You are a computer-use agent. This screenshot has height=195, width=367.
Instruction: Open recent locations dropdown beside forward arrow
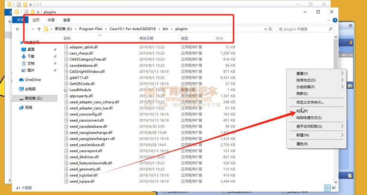pos(33,29)
